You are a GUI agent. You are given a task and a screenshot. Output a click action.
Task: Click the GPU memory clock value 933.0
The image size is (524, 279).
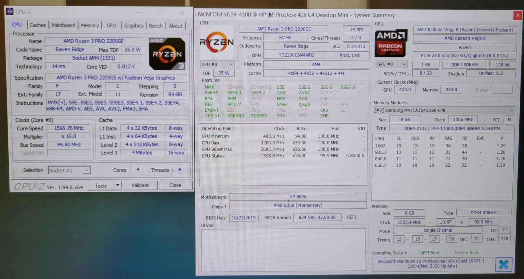[x=451, y=90]
